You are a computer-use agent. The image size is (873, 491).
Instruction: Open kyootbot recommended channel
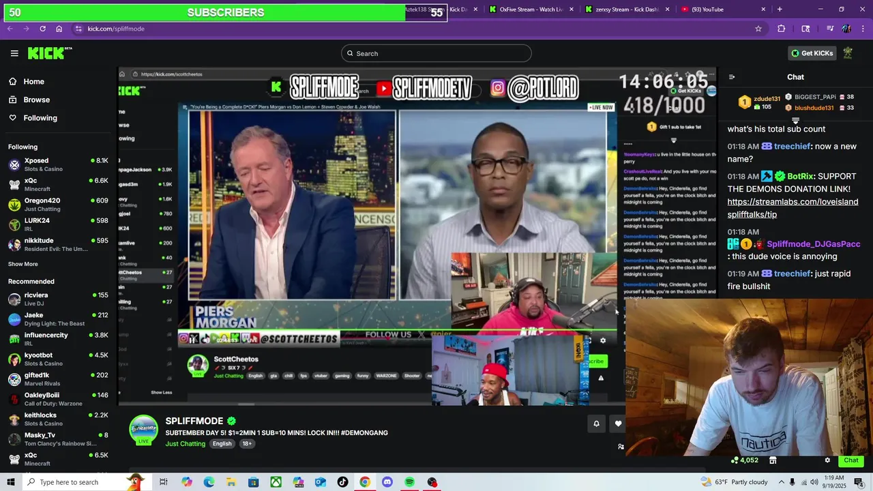58,359
